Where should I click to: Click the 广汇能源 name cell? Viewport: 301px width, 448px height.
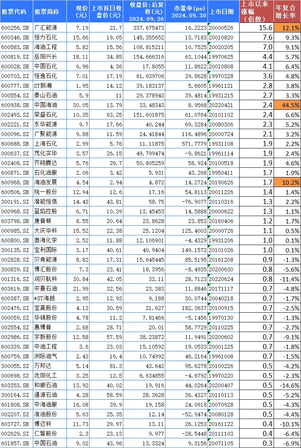coord(50,28)
